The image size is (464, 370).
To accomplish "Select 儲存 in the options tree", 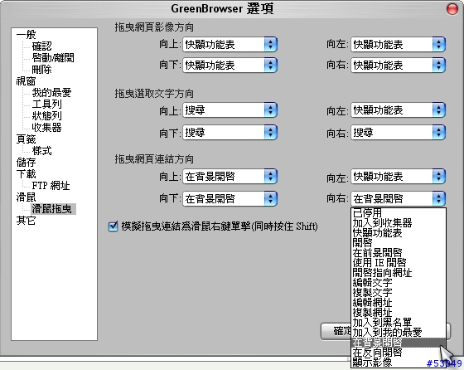I will 26,162.
